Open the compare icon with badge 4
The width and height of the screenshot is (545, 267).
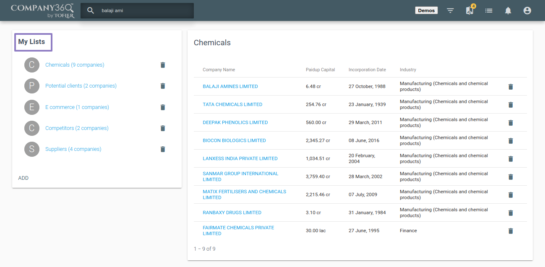469,10
